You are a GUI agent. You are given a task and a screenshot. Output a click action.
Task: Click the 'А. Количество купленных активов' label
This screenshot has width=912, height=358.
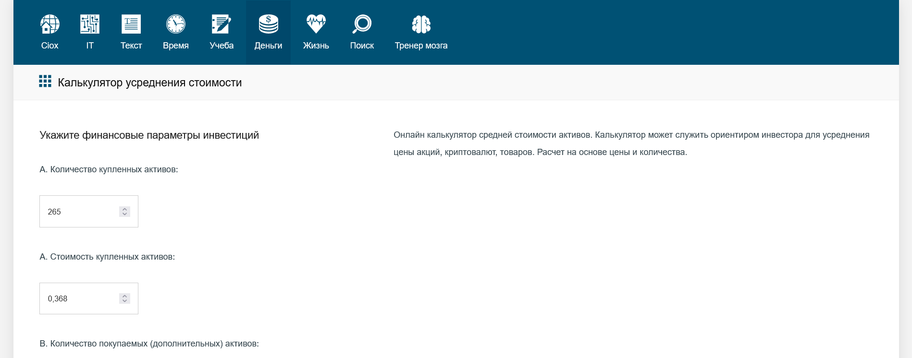(x=109, y=169)
